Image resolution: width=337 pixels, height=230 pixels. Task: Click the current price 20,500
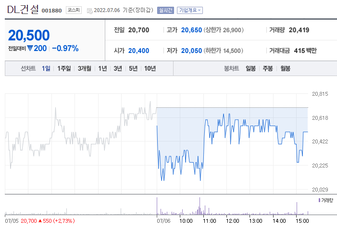click(29, 35)
